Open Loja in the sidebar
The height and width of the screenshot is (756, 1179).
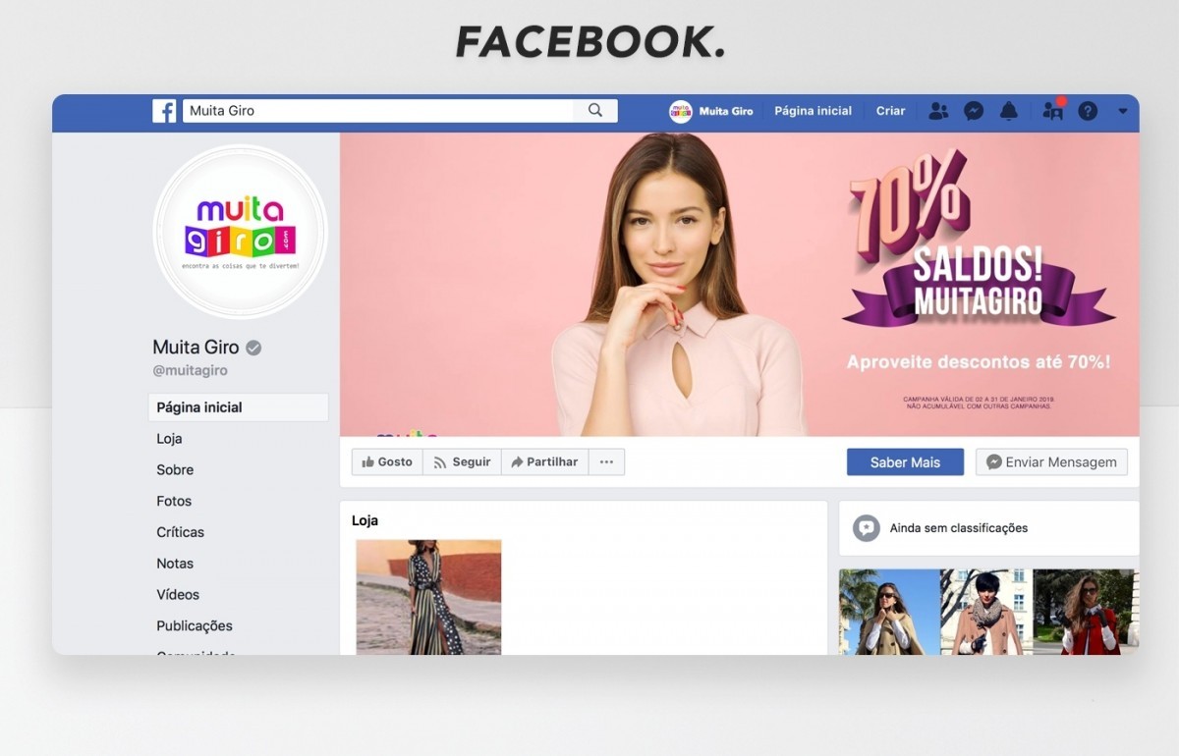(x=169, y=439)
